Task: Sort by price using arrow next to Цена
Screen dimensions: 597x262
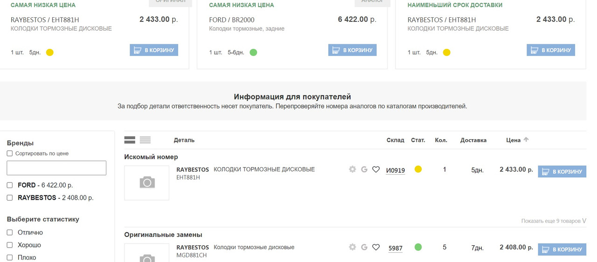Action: coord(526,139)
